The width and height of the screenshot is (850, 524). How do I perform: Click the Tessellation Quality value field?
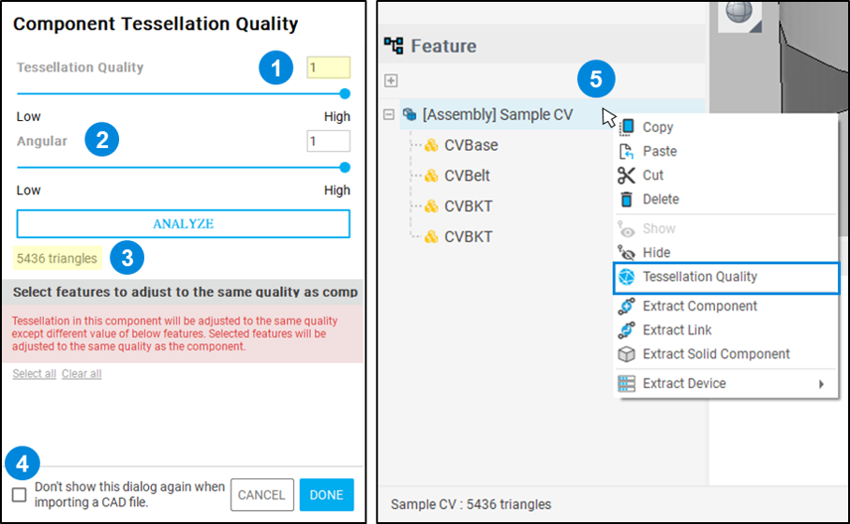click(329, 67)
